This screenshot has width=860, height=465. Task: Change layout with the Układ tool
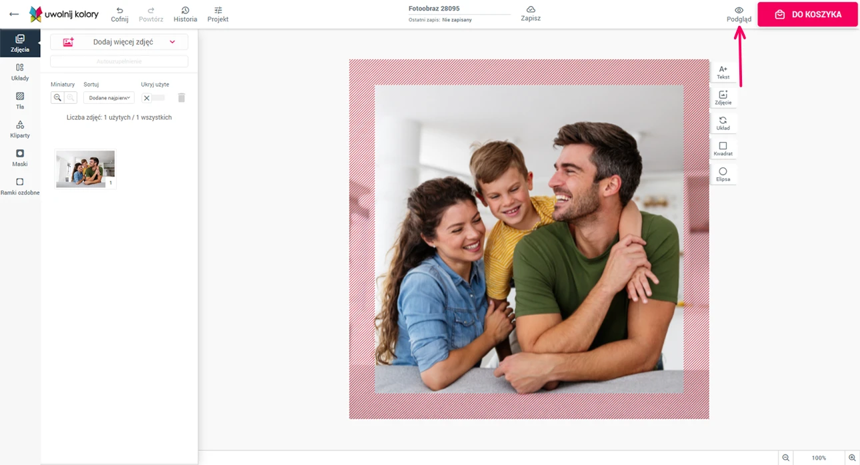point(723,123)
